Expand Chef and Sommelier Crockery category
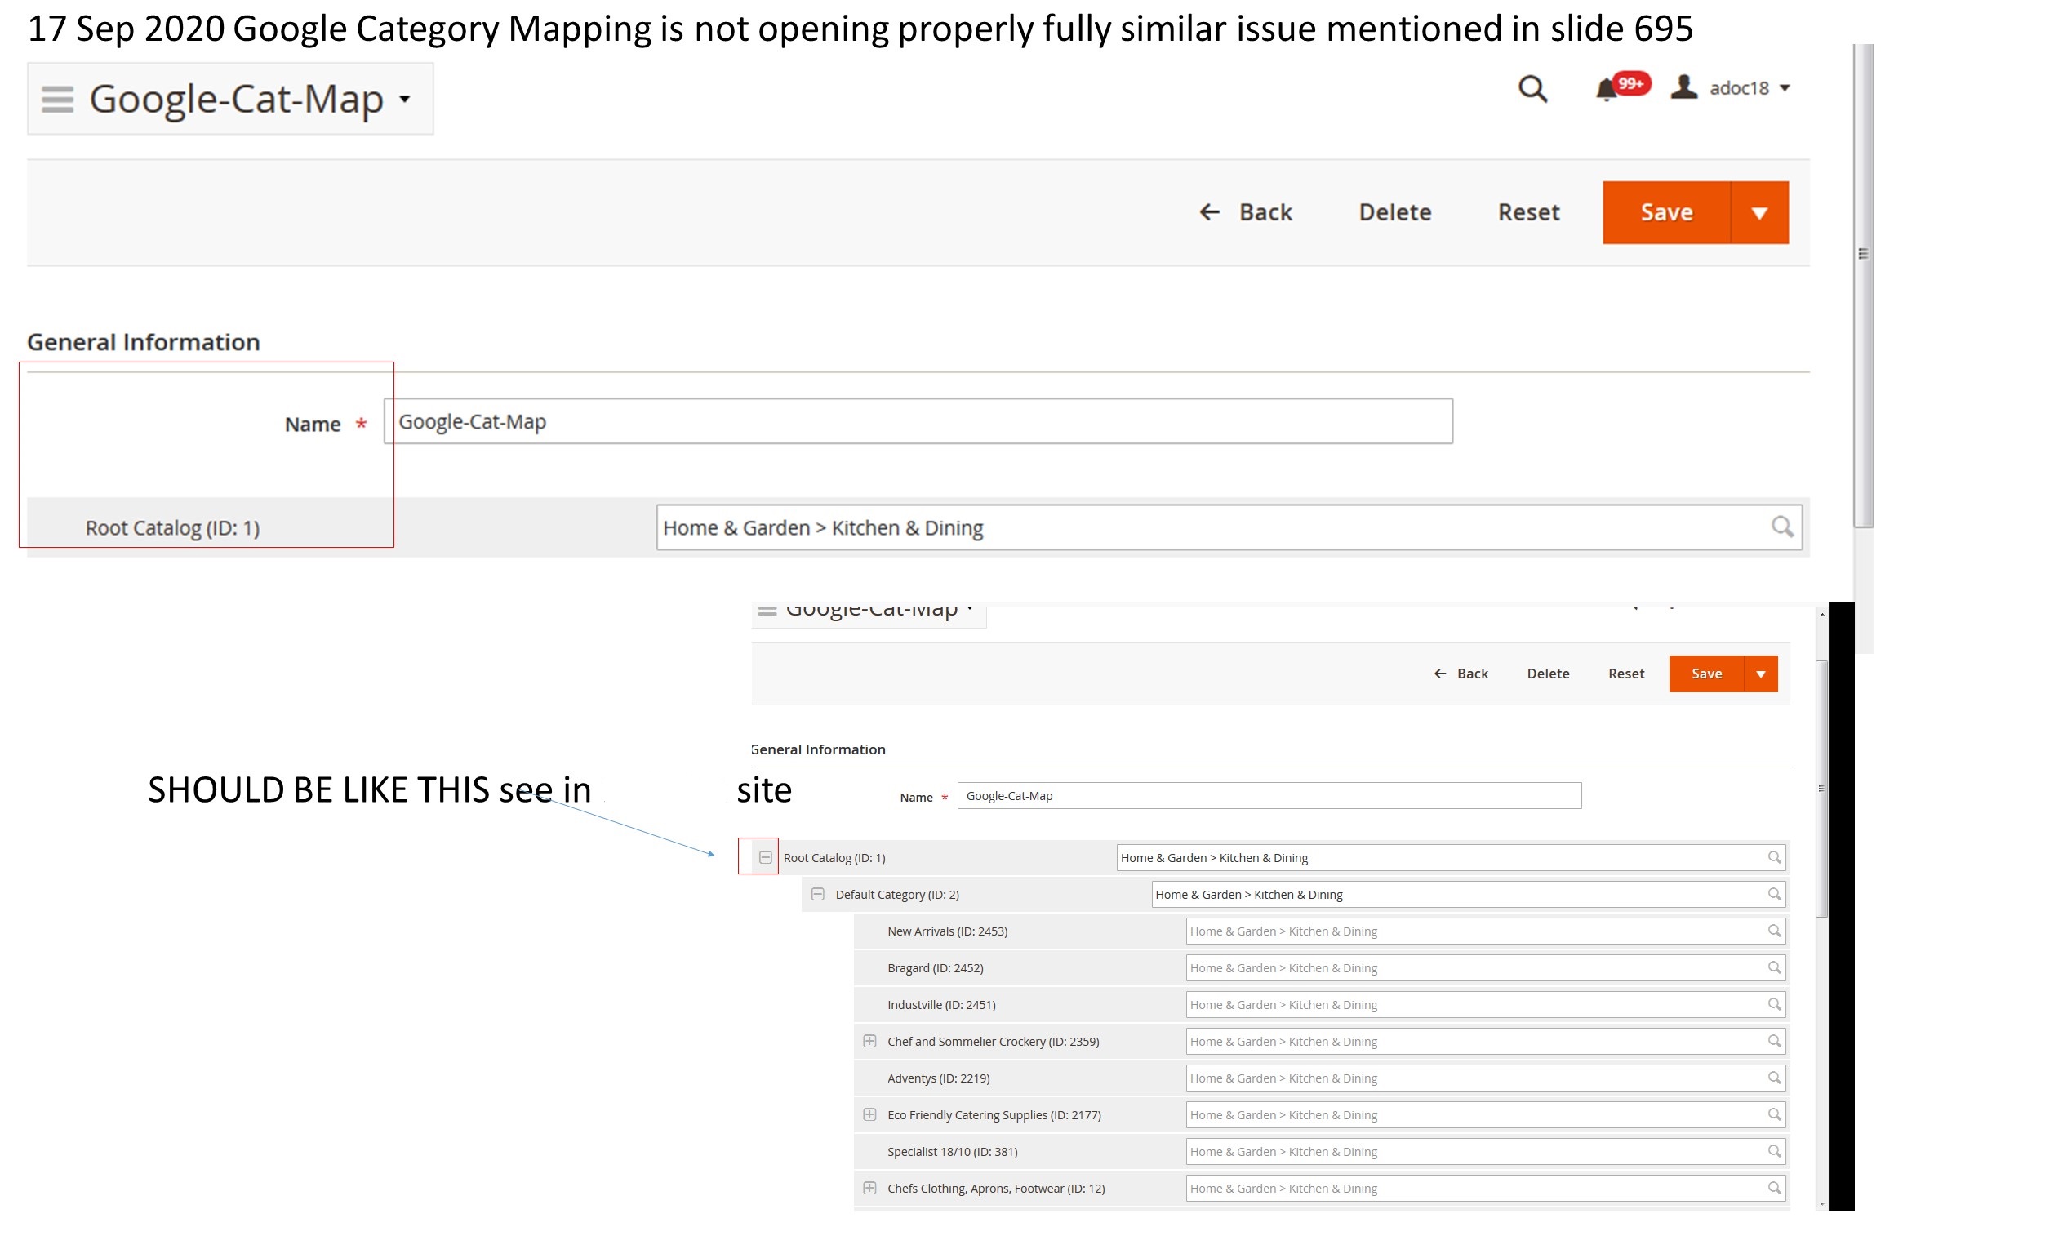2063x1236 pixels. click(x=869, y=1040)
